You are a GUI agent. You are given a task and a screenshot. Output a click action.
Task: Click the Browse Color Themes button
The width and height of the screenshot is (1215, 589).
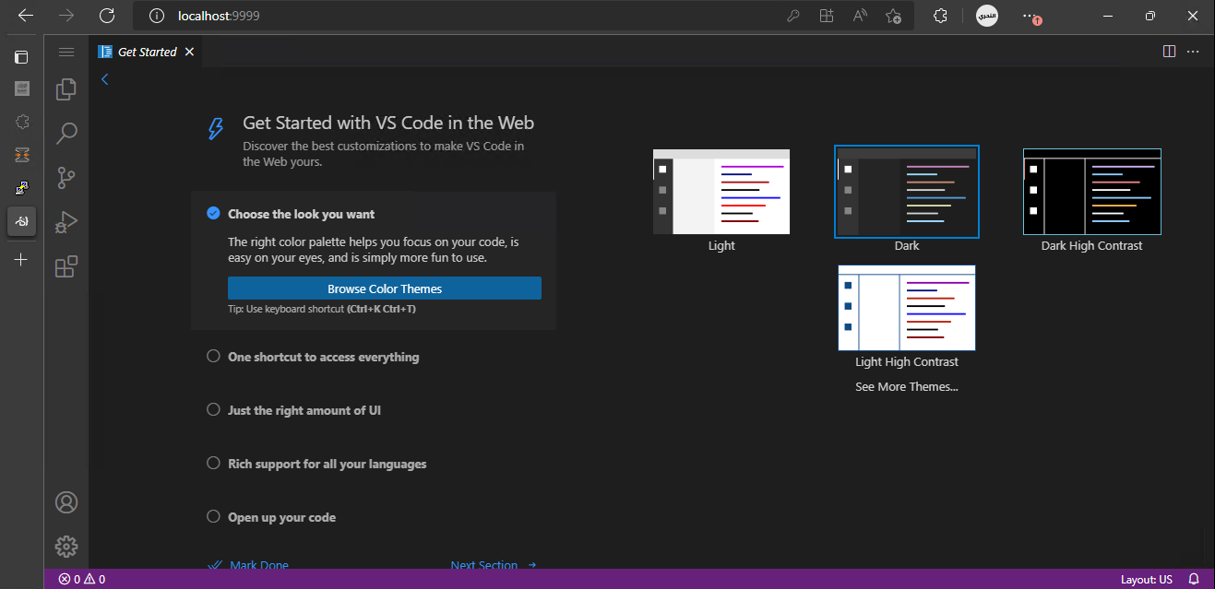click(385, 289)
